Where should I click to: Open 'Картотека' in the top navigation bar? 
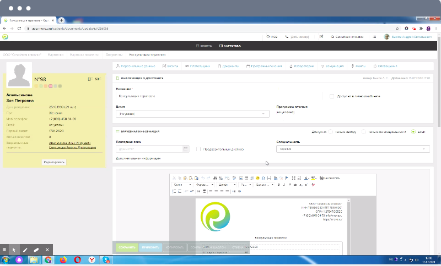(x=230, y=46)
